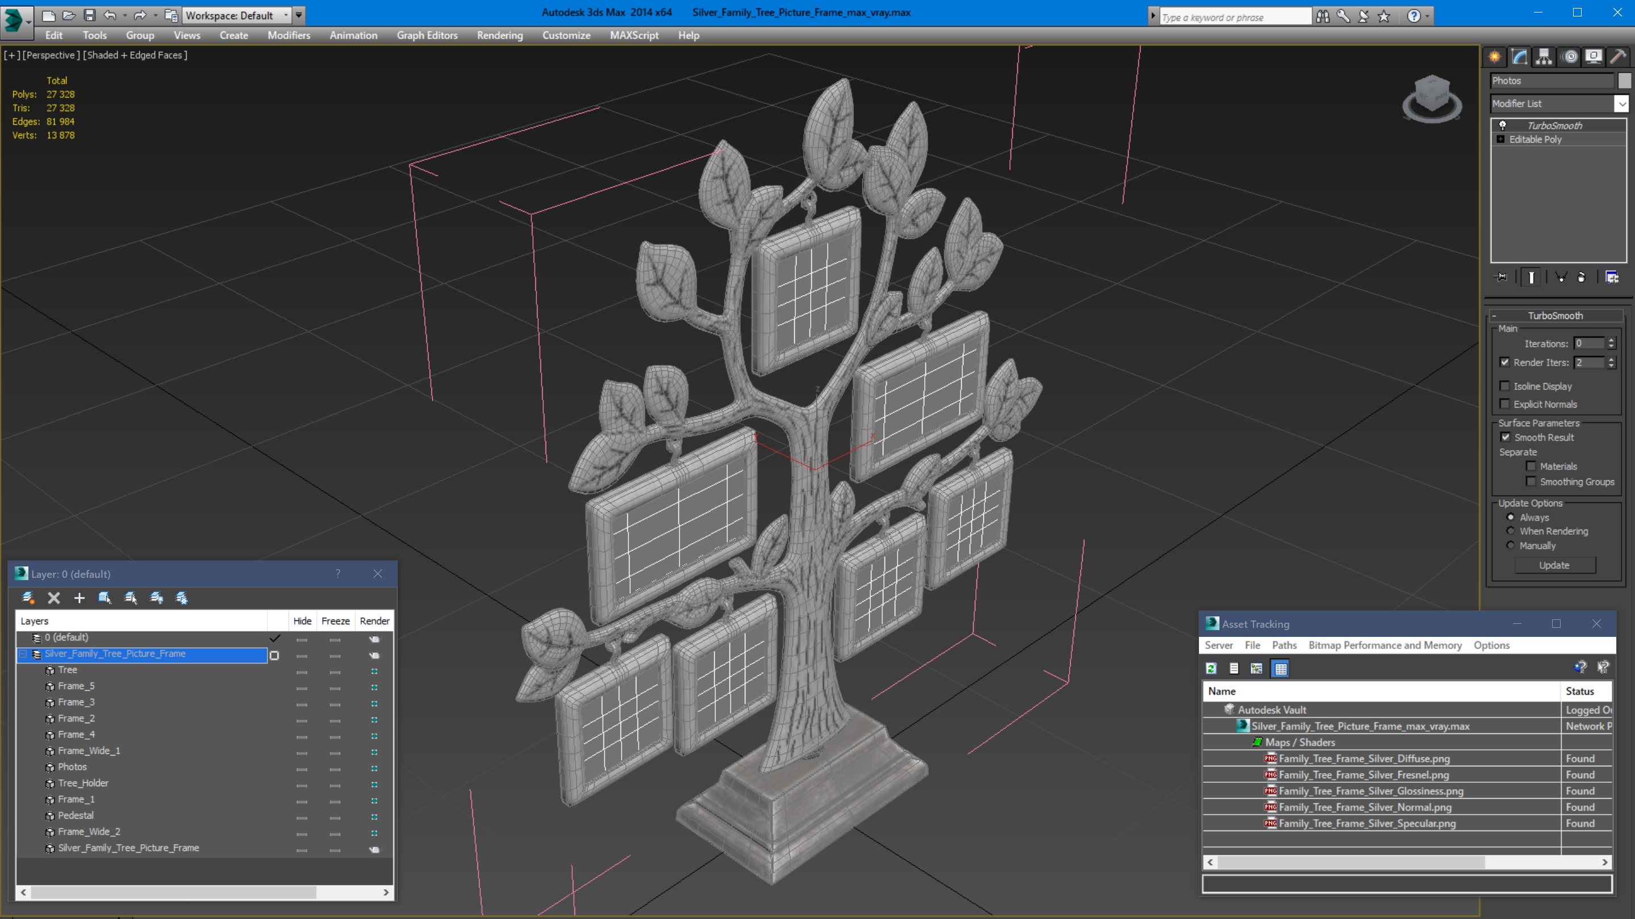Screen dimensions: 1635x919
Task: Open Paths menu in Asset Tracking
Action: pyautogui.click(x=1285, y=645)
